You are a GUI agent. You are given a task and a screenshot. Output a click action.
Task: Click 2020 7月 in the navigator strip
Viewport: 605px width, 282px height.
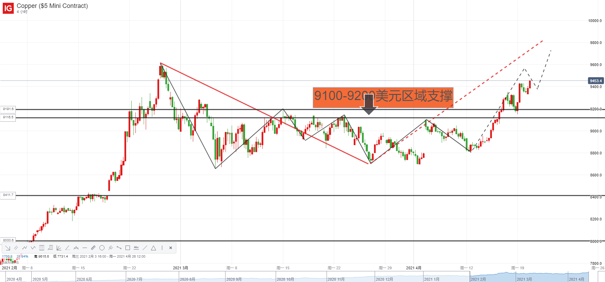[x=134, y=279]
